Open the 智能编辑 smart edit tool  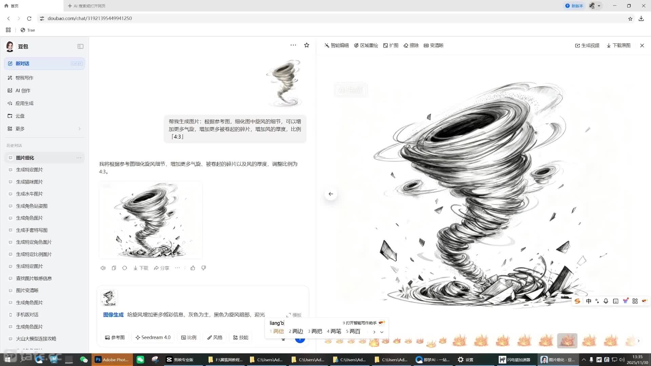point(337,45)
